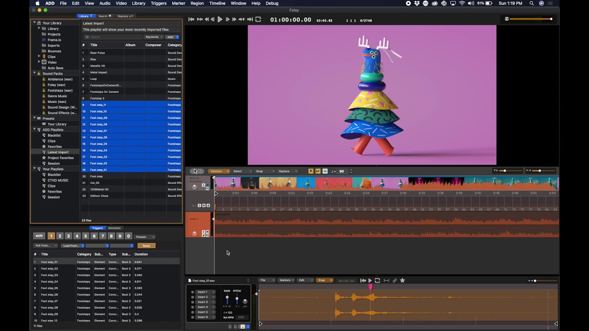Open the Triggers menu in menu bar
This screenshot has height=331, width=589.
click(159, 3)
